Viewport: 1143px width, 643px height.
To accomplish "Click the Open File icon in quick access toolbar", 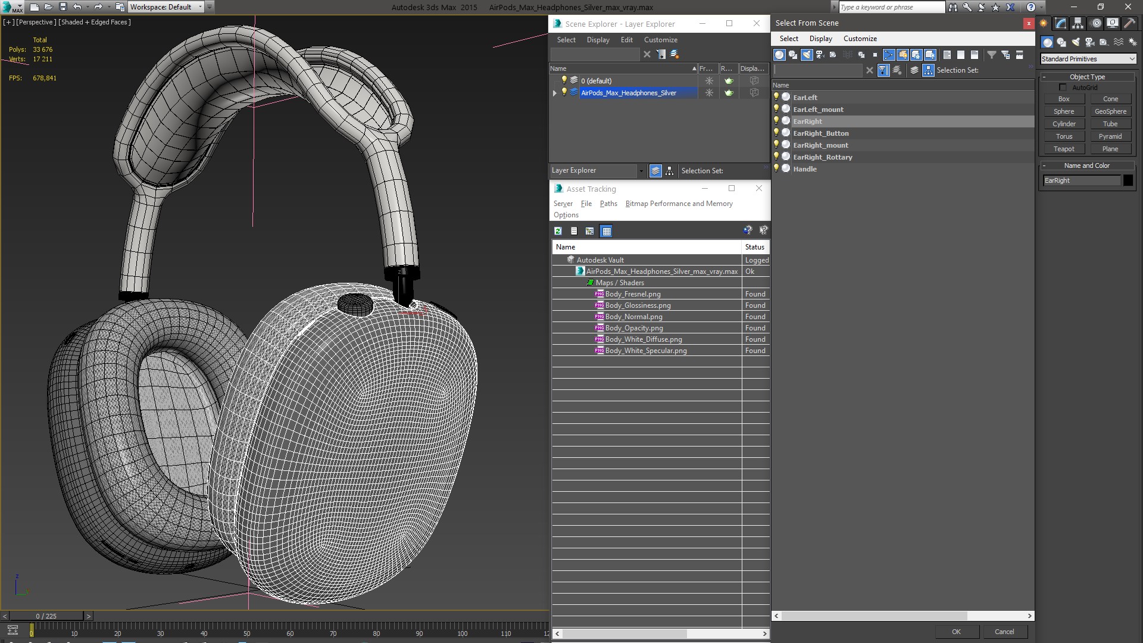I will pyautogui.click(x=49, y=7).
